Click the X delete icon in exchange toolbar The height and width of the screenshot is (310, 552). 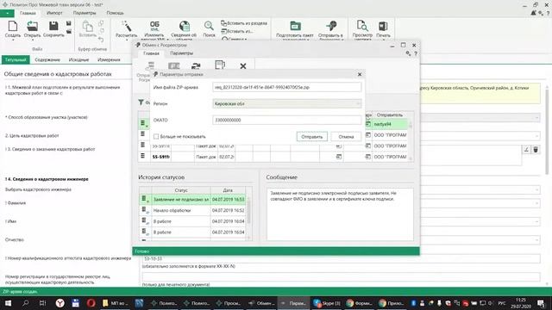(x=243, y=65)
